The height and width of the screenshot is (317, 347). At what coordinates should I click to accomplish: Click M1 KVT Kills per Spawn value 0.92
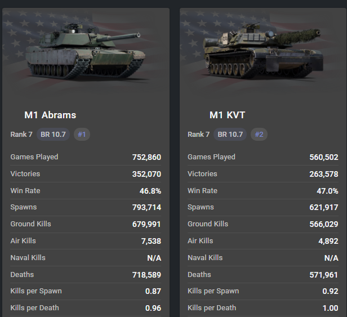point(330,291)
